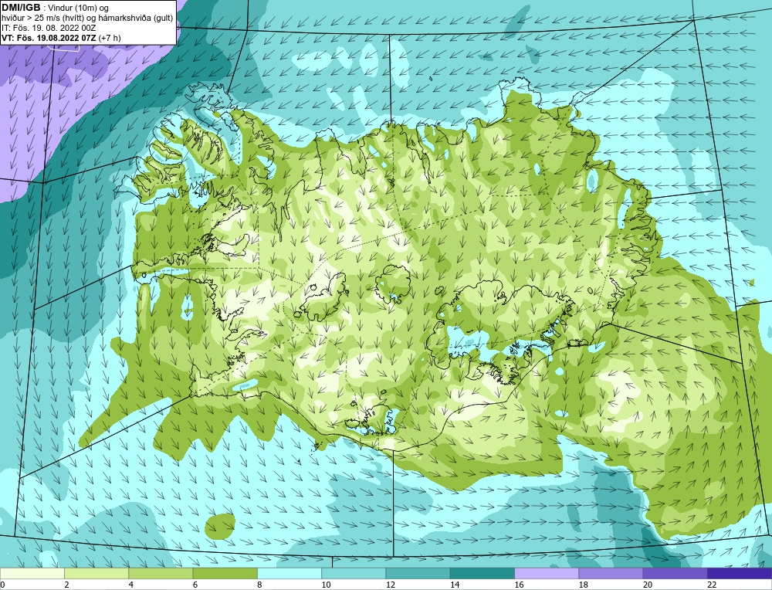The width and height of the screenshot is (772, 590).
Task: Click the "DMI/IGB" bold title text
Action: click(21, 8)
